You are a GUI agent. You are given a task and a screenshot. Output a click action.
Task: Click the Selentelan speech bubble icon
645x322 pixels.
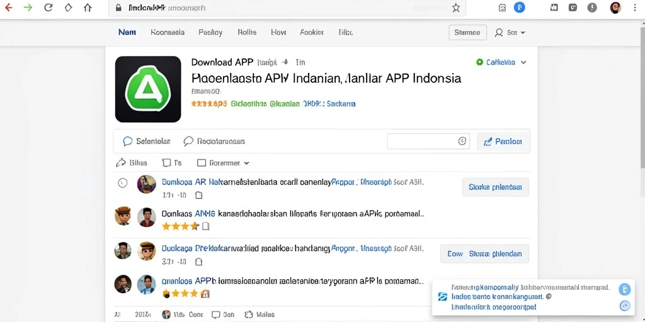click(127, 142)
